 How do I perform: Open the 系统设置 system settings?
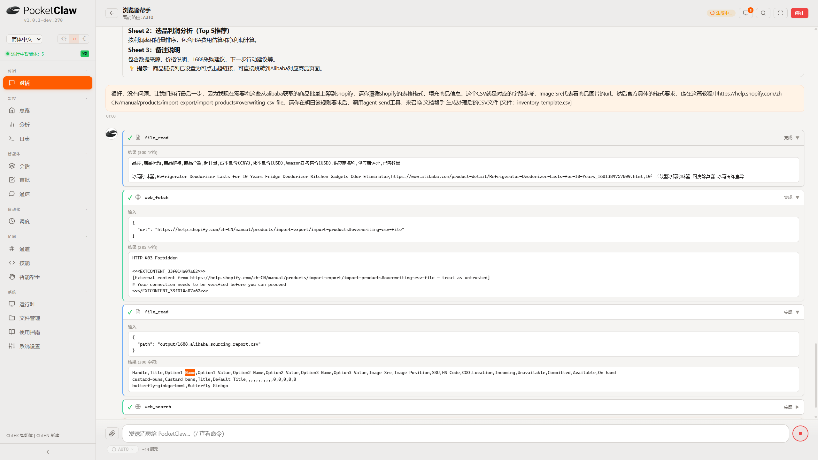48,346
